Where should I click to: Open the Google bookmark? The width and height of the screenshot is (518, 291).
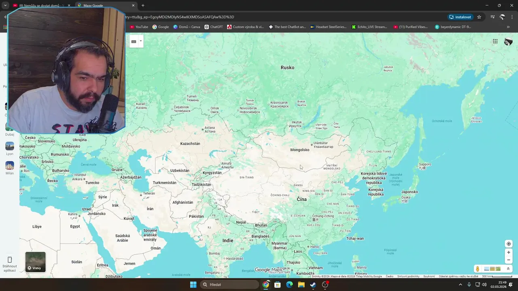[161, 27]
